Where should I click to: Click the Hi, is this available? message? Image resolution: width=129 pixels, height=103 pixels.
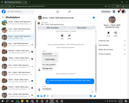(49, 65)
